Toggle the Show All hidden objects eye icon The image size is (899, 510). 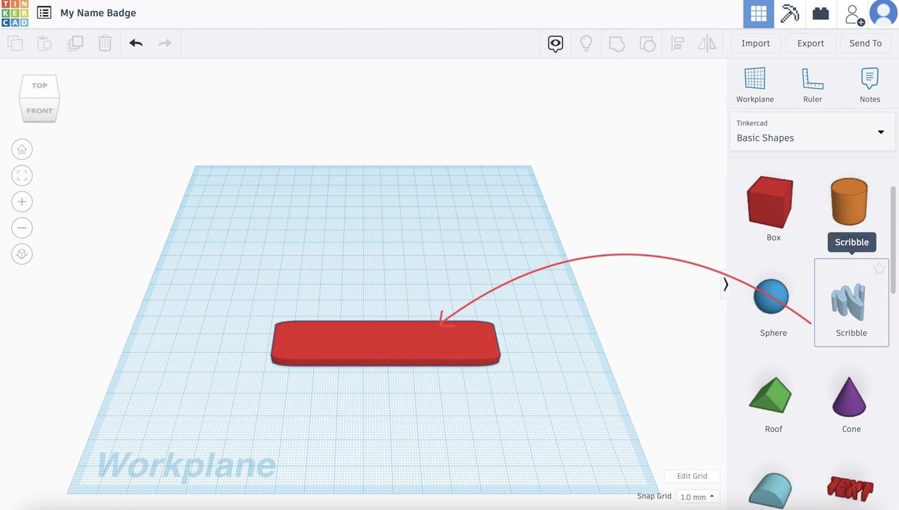click(x=555, y=43)
